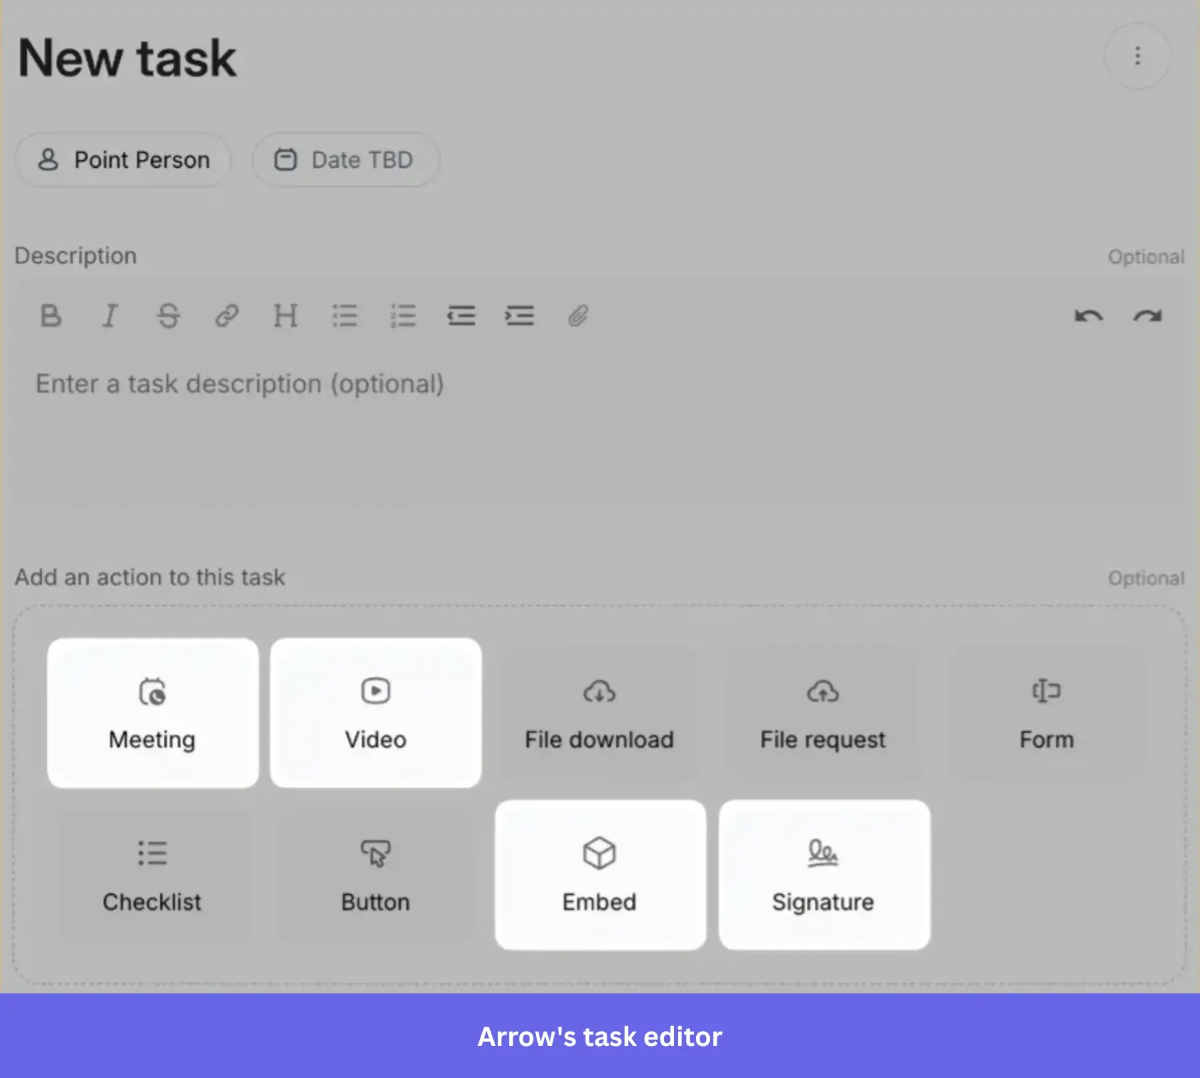The image size is (1200, 1078).
Task: Set the due date via Date TBD
Action: 345,159
